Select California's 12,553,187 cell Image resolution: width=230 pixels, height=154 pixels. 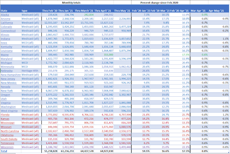tap(50, 23)
